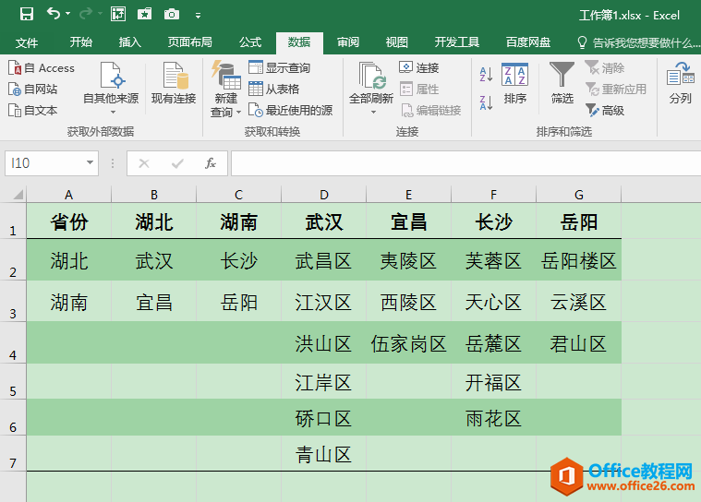Open 新建查询 dropdown

coord(225,90)
